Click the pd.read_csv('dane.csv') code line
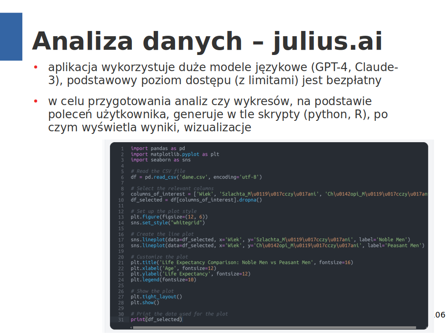 [196, 177]
